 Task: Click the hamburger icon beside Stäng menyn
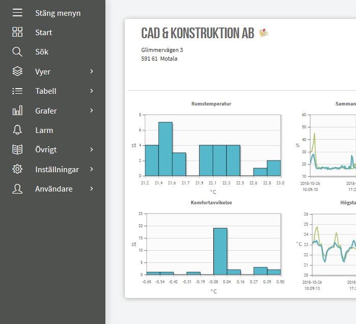click(x=17, y=13)
